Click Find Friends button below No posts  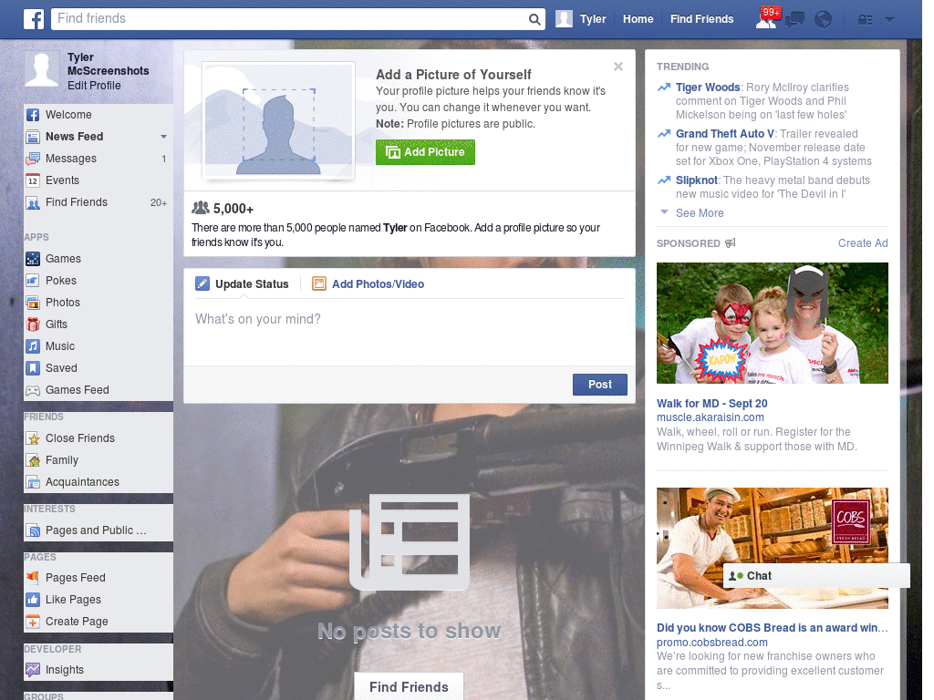point(409,687)
